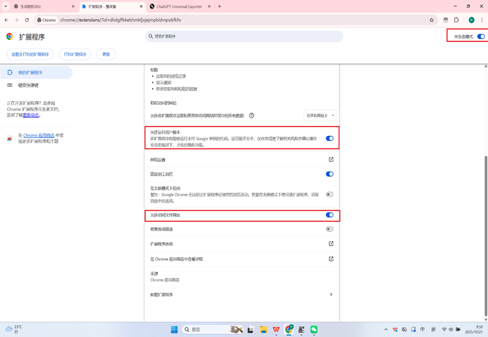Reload the page with the refresh icon
Screen dimensions: 488x337
pos(27,20)
